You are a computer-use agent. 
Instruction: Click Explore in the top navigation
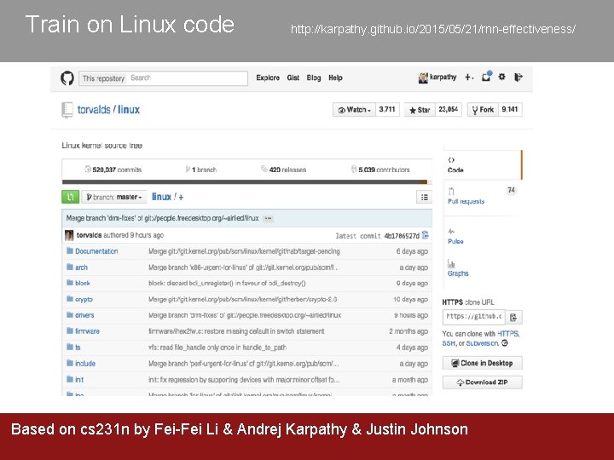click(x=268, y=78)
